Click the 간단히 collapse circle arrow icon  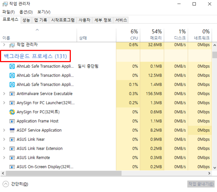click(x=6, y=184)
